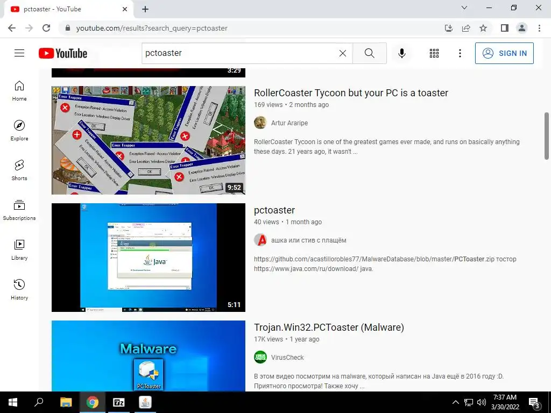Open Library in the sidebar

point(19,250)
